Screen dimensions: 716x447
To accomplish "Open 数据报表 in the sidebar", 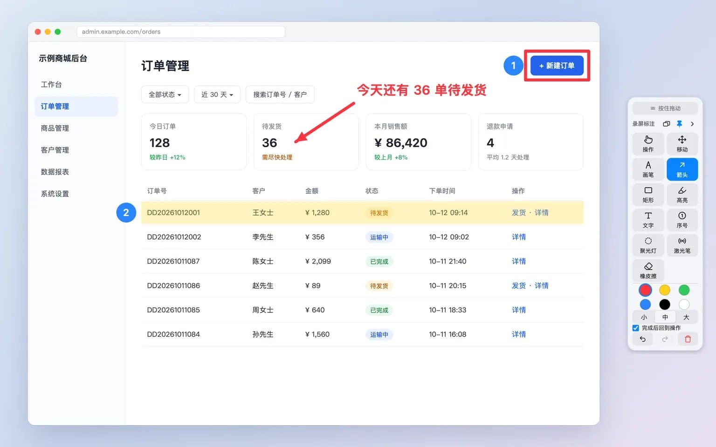I will tap(76, 172).
